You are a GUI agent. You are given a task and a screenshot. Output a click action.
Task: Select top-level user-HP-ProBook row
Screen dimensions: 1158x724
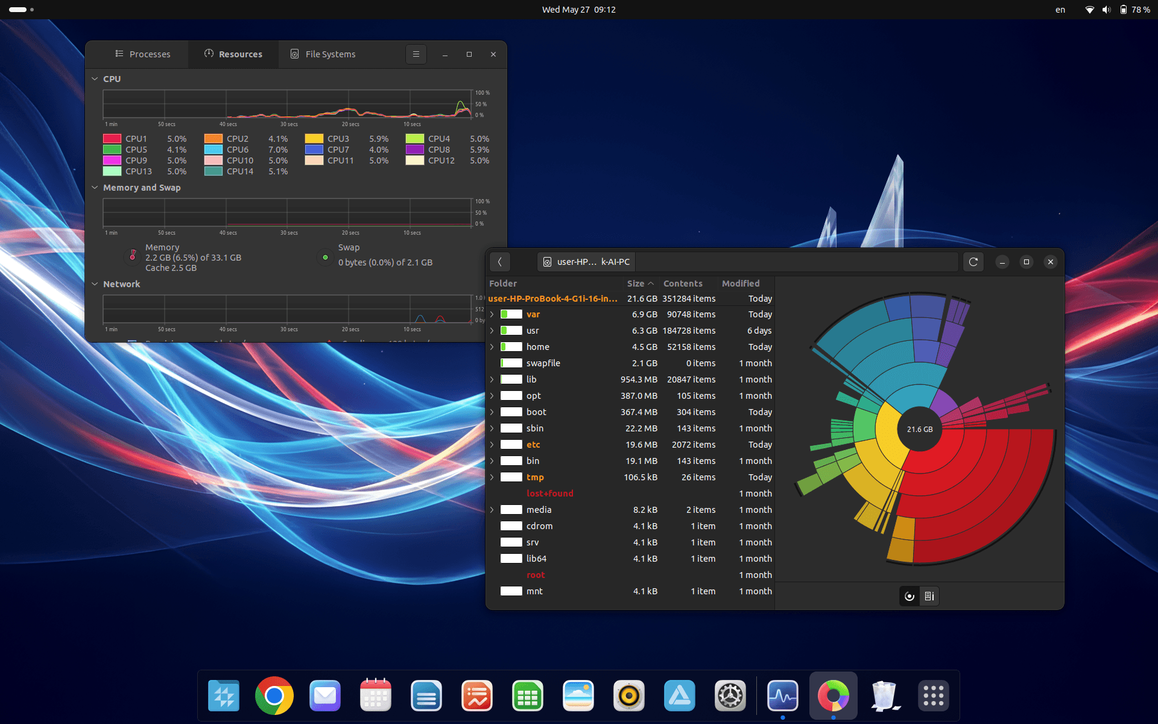coord(630,299)
